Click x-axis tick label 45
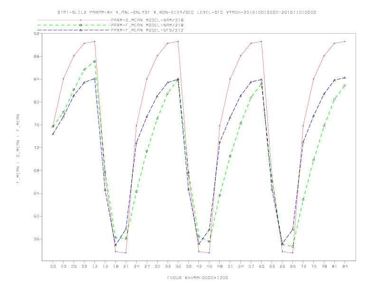The height and width of the screenshot is (290, 376). coord(209,266)
